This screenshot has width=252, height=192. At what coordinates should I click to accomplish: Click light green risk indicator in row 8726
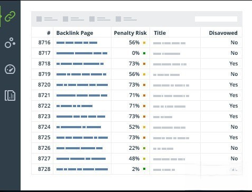click(x=144, y=148)
